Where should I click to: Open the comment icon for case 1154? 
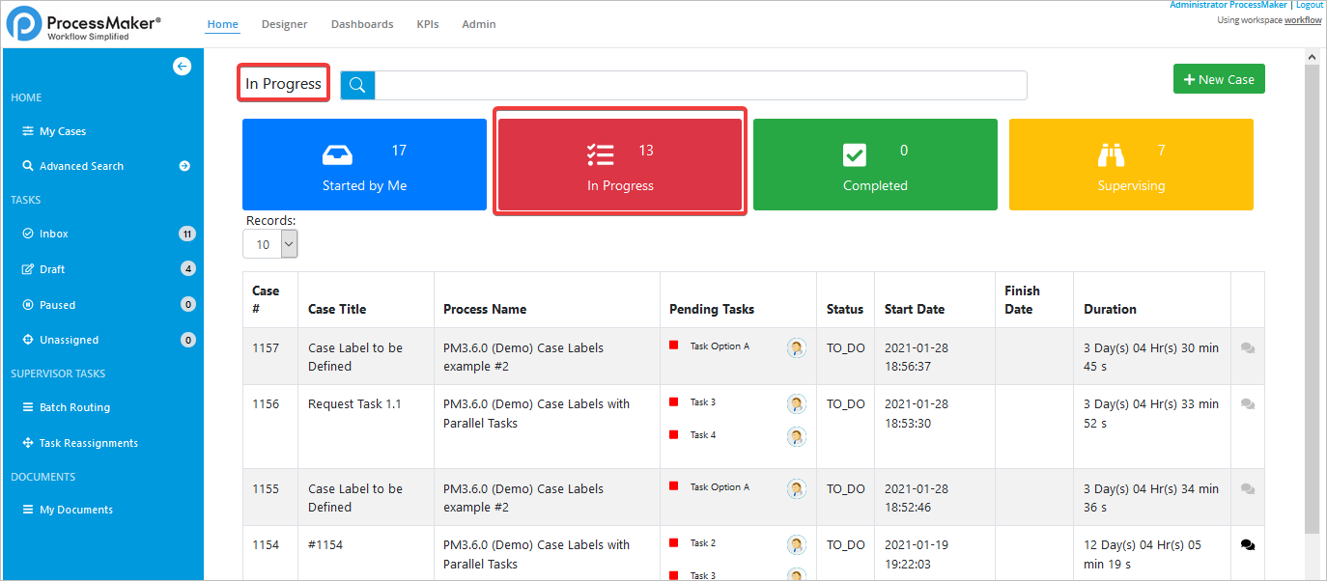(1247, 543)
